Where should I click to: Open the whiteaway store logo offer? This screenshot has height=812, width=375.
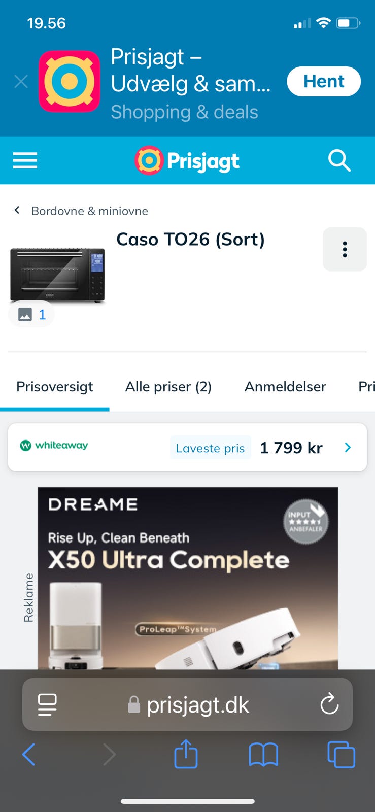(54, 446)
